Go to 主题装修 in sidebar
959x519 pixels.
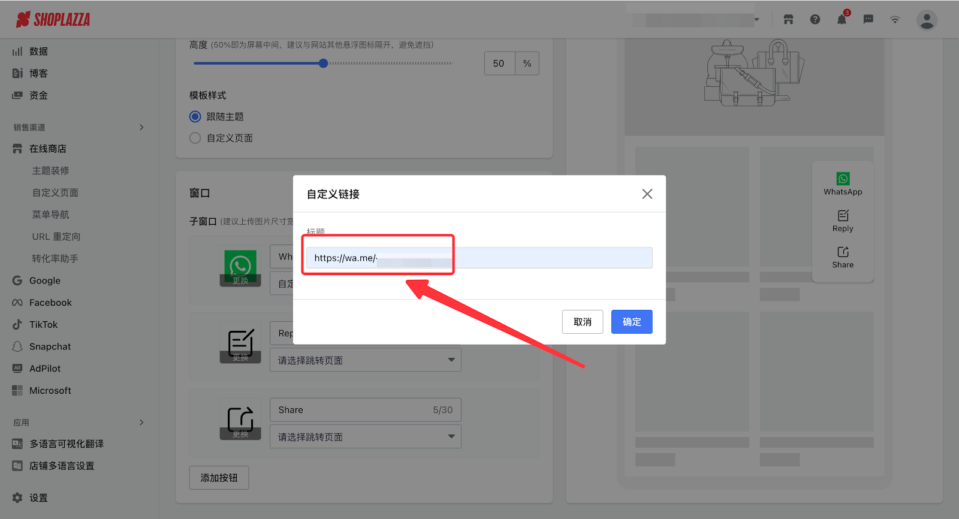(51, 171)
